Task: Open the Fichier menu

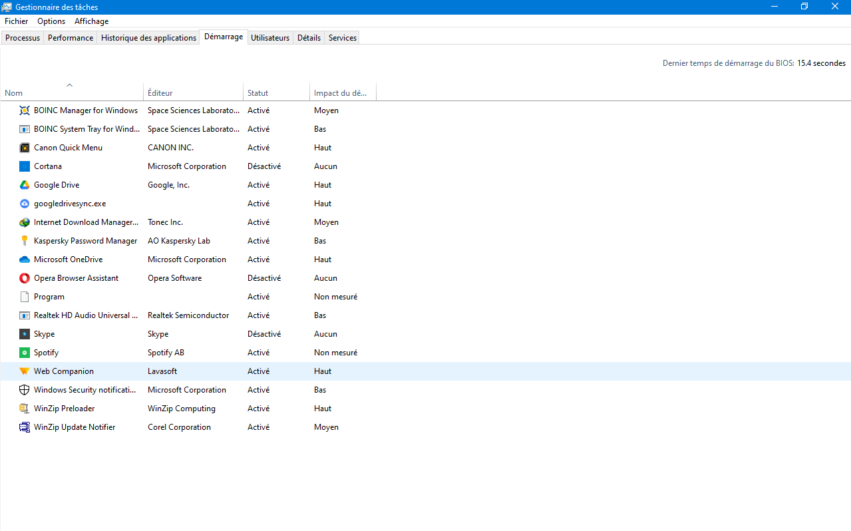Action: point(17,21)
